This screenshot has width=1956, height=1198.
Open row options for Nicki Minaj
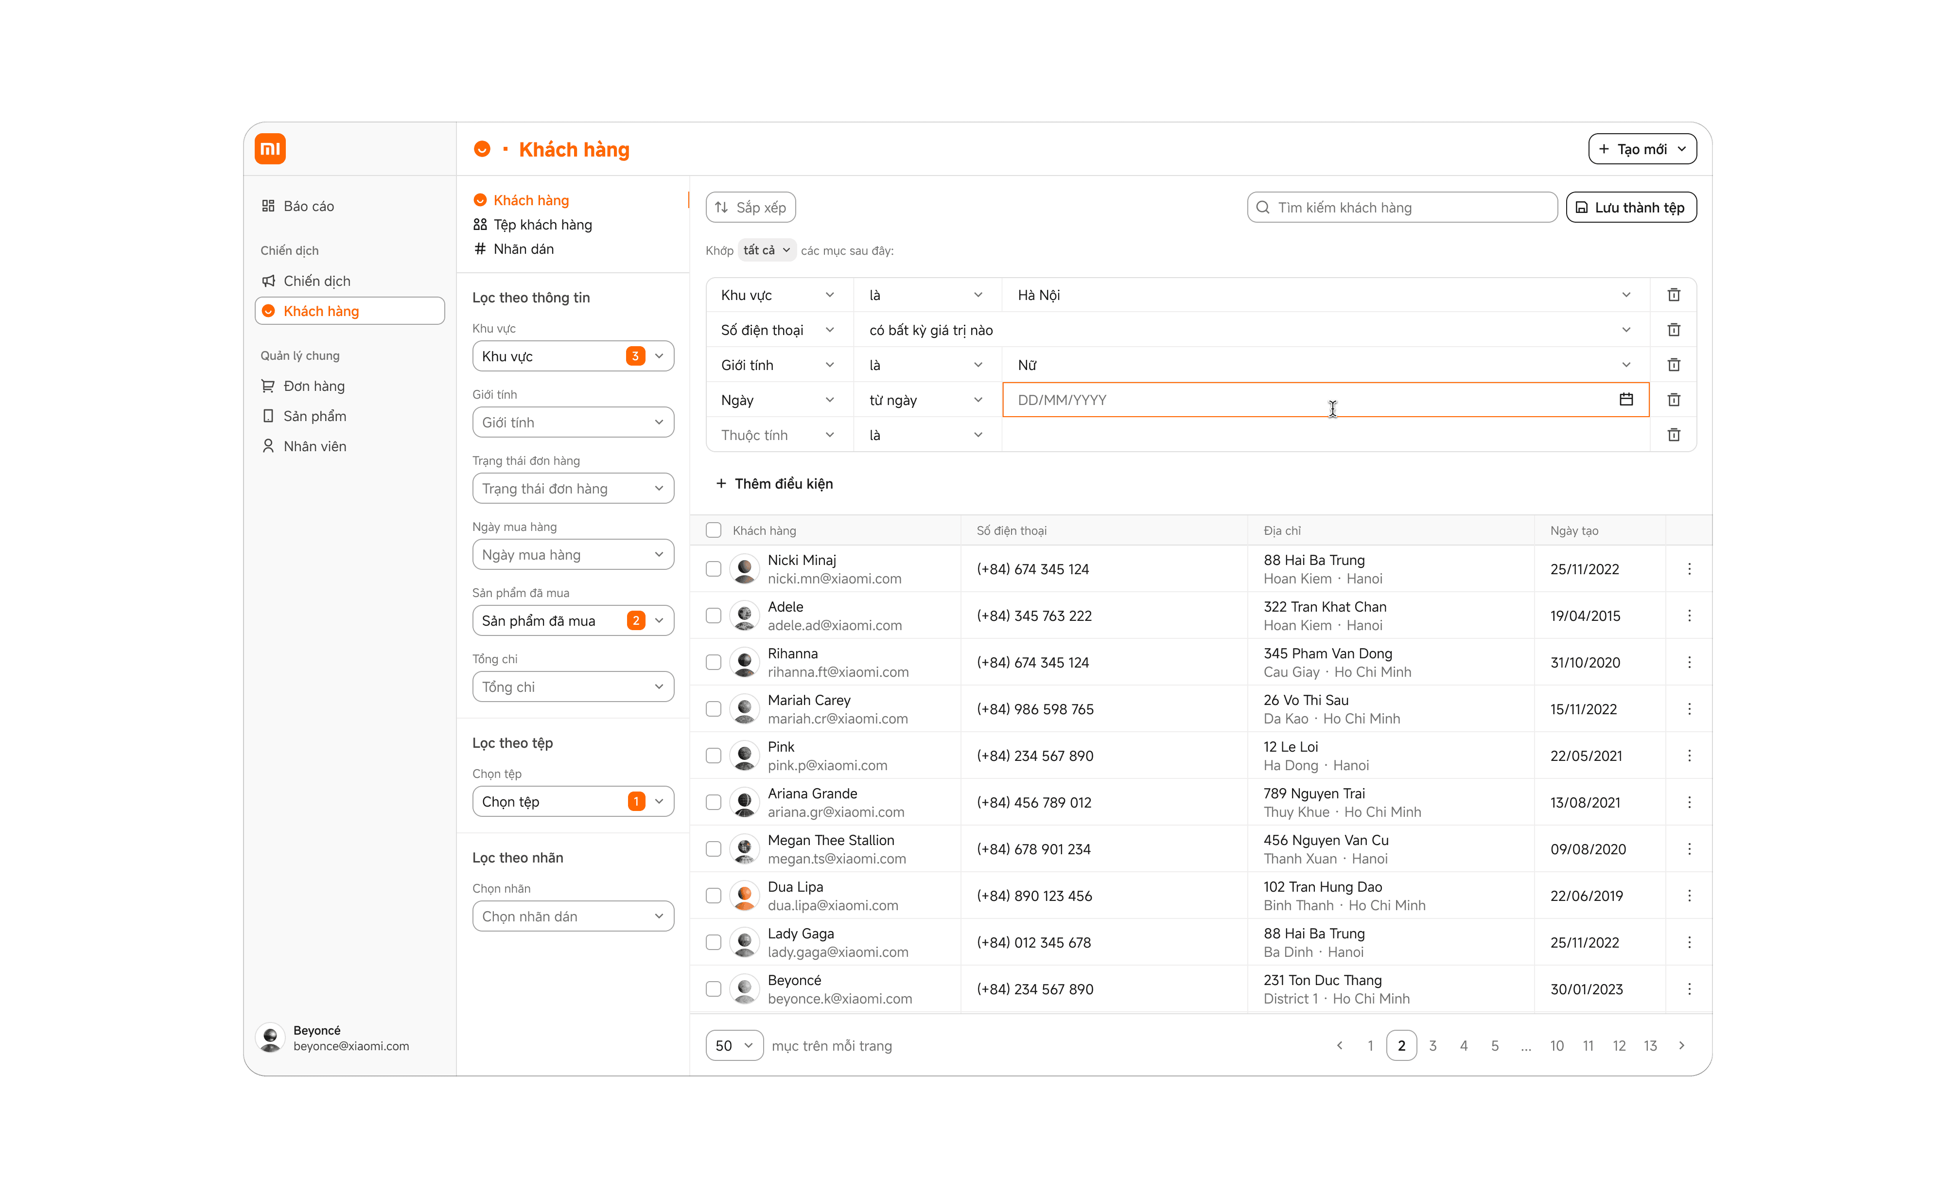(1689, 568)
